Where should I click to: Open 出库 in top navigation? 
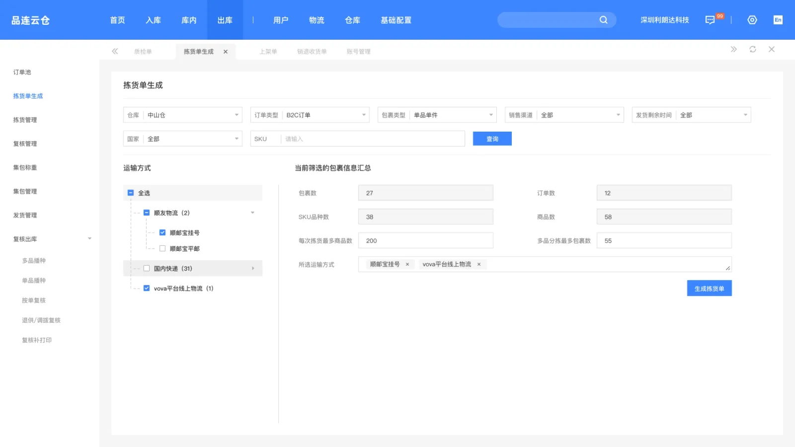[x=225, y=20]
